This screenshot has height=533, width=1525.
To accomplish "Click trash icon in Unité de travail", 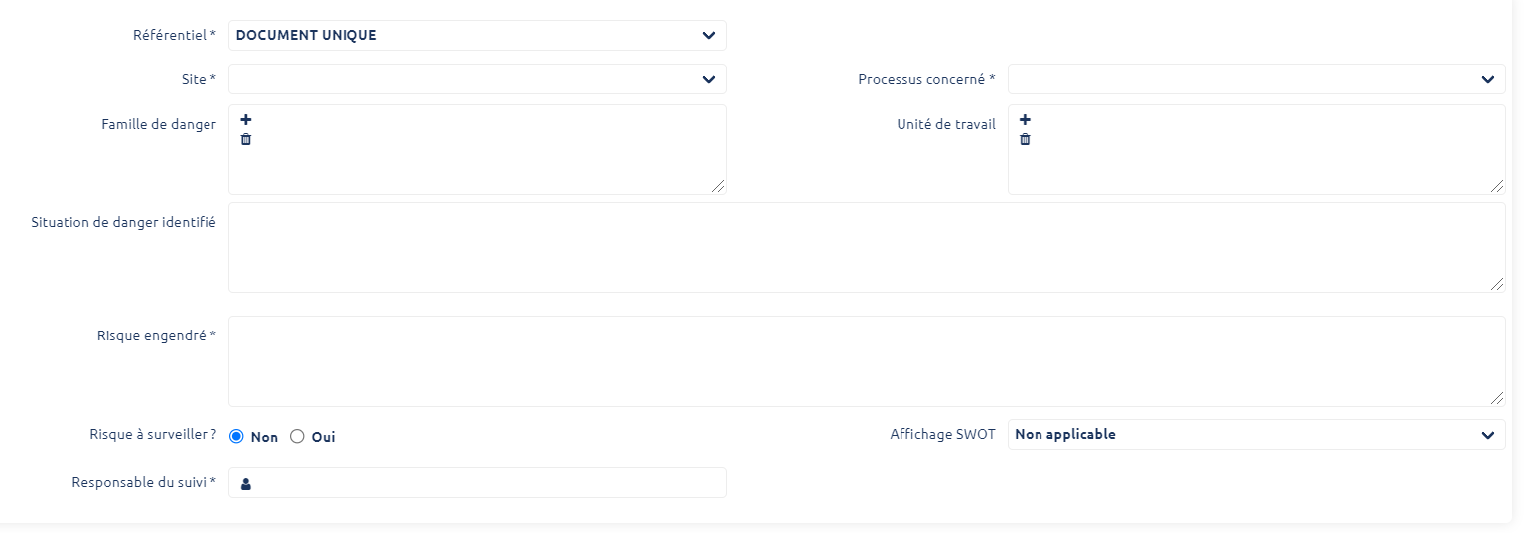I will [1026, 139].
